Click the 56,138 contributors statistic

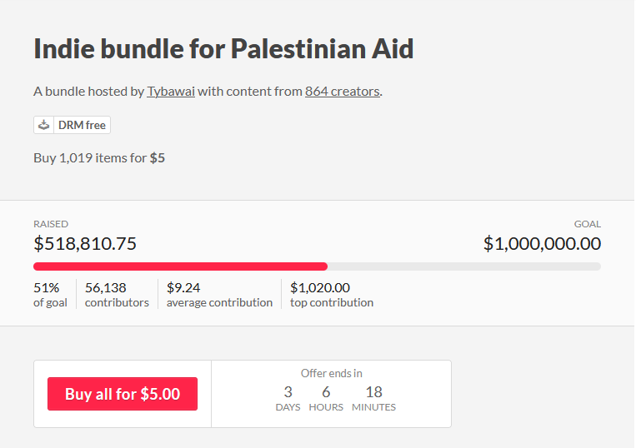click(x=117, y=295)
